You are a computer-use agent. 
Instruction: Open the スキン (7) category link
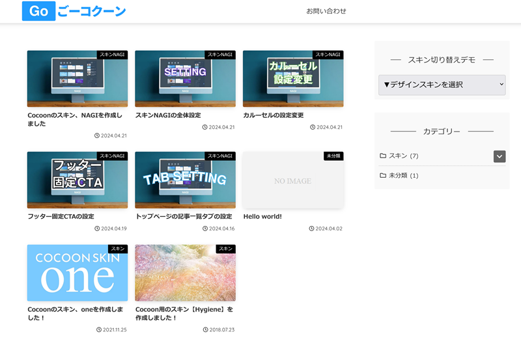(x=403, y=156)
